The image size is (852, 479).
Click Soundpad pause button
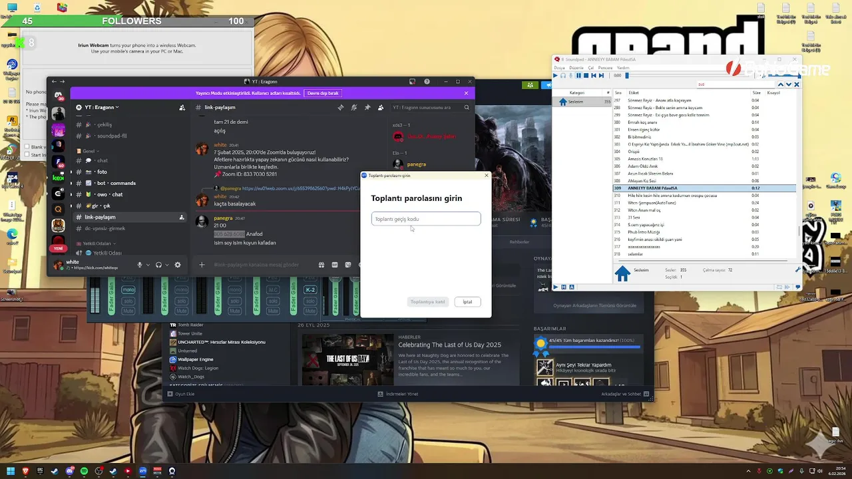(x=578, y=75)
